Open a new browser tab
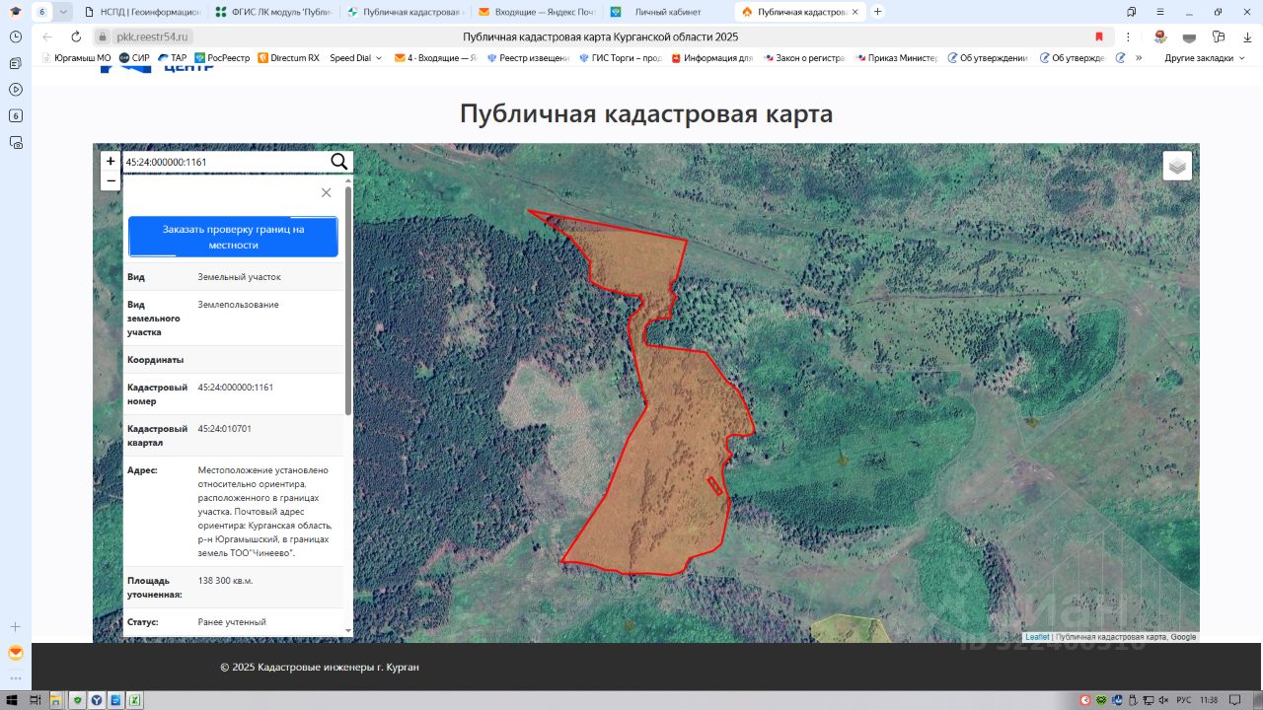This screenshot has height=710, width=1263. coord(878,12)
